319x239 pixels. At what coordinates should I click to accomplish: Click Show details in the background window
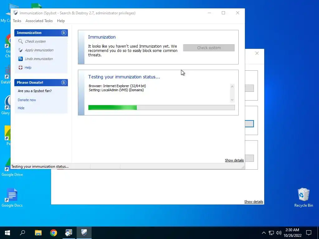tap(254, 202)
